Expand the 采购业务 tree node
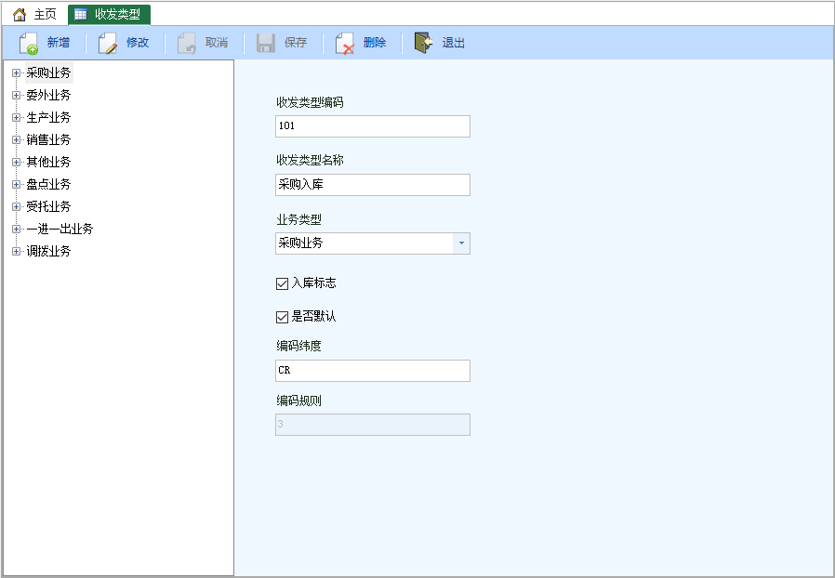 pyautogui.click(x=16, y=72)
